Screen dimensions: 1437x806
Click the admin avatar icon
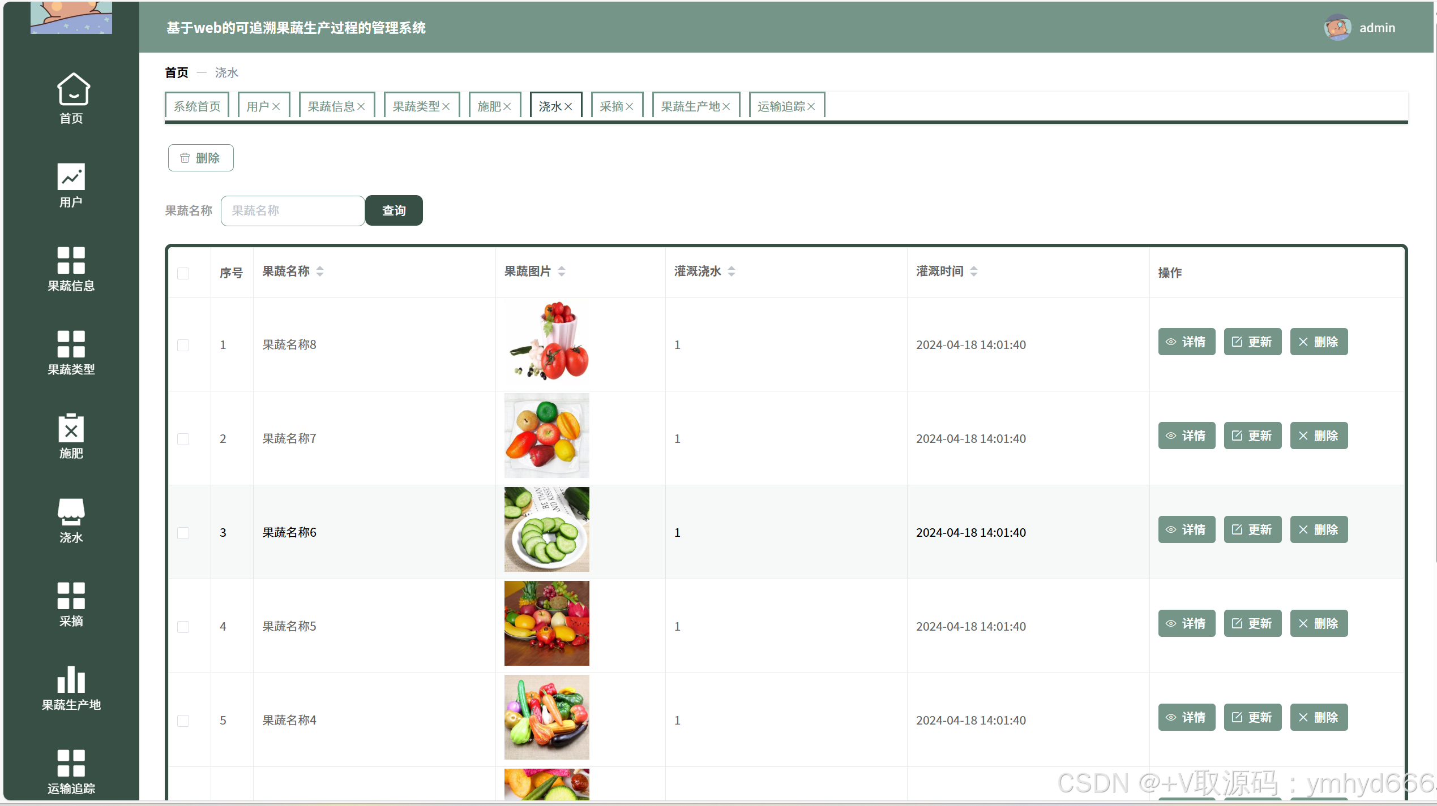(1337, 28)
